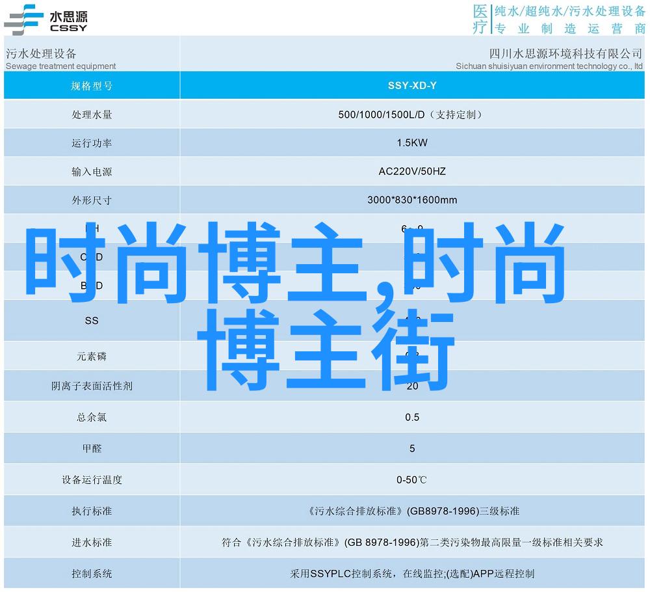
Task: Click the 3000*830*1600mm dimension value
Action: (412, 200)
